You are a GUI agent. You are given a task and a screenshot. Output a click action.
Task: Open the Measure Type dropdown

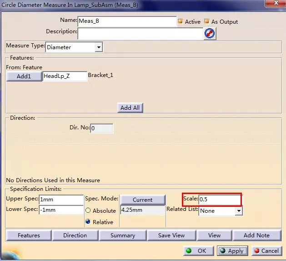[x=99, y=47]
